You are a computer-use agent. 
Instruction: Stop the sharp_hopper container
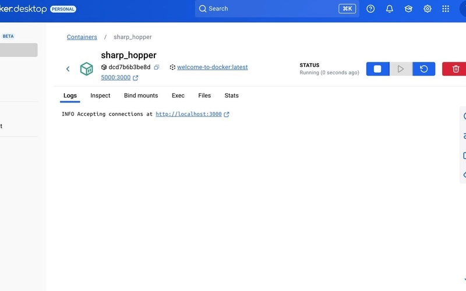coord(377,69)
